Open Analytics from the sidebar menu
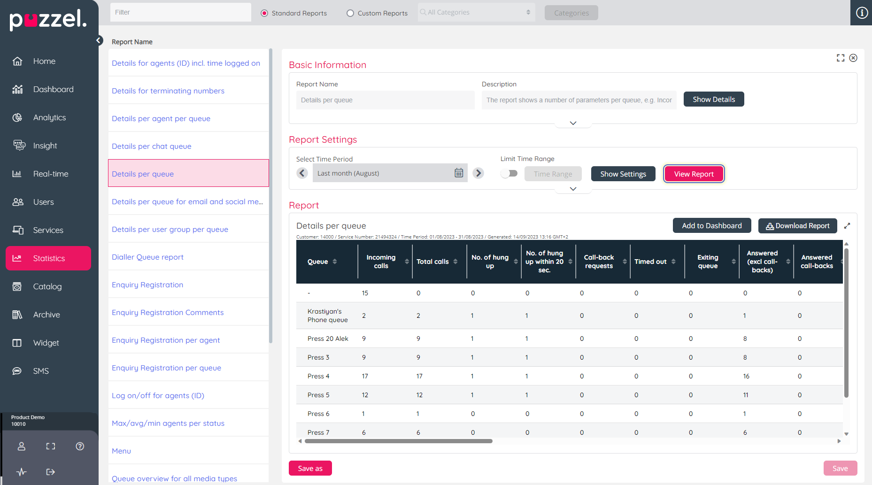Screen dimensions: 872x485 coord(49,117)
